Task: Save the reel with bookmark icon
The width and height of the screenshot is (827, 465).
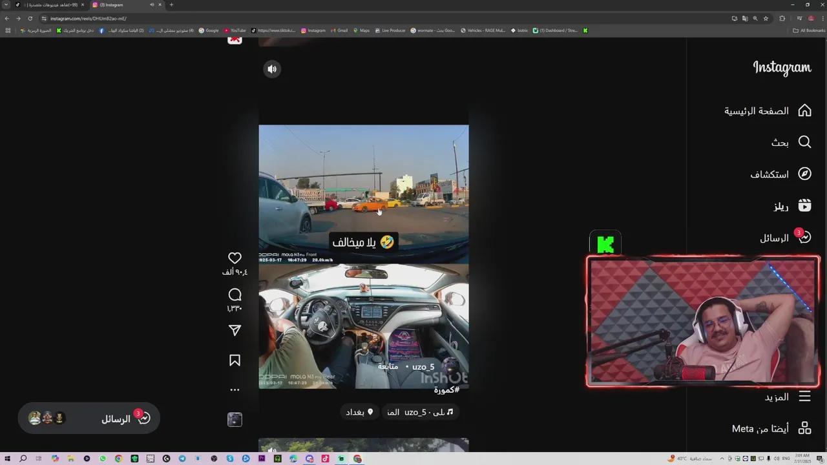Action: tap(235, 360)
